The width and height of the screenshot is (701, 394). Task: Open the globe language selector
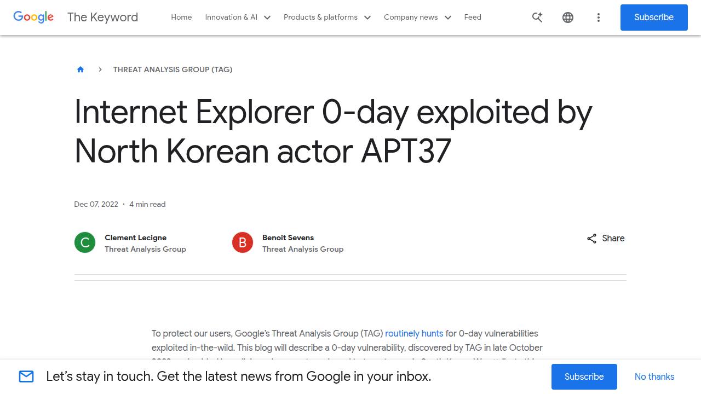coord(568,18)
